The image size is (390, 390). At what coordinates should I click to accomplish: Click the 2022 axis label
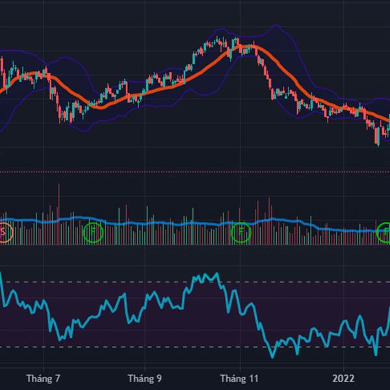(x=343, y=378)
